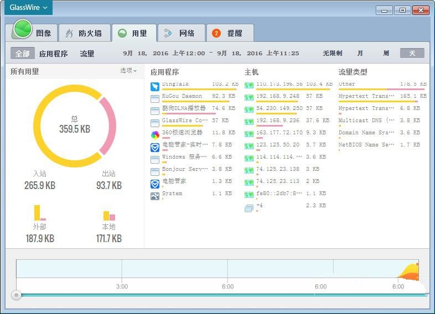Click host icon for 123.125.50.20
The image size is (435, 314).
click(x=249, y=146)
